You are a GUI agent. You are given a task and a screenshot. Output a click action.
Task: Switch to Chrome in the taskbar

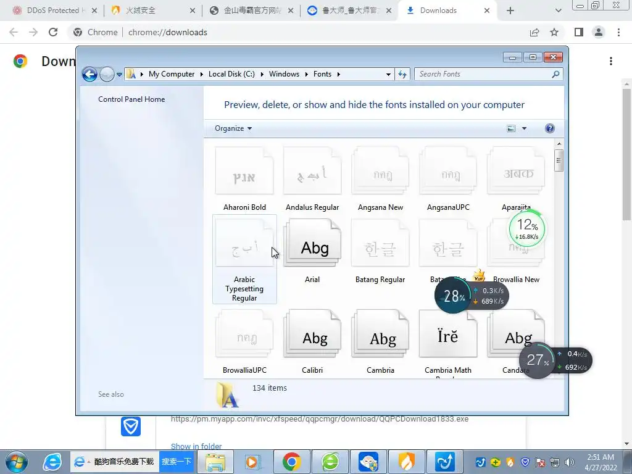[291, 462]
